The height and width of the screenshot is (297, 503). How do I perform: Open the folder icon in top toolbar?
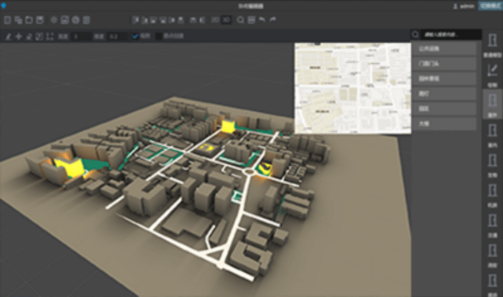pos(29,20)
